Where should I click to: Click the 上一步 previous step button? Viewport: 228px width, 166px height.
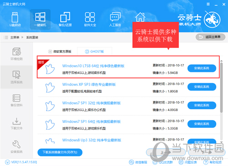coord(166,152)
